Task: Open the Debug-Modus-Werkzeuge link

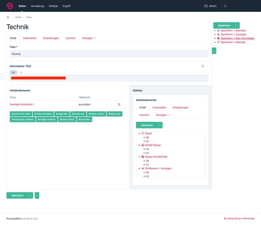Action: (x=239, y=218)
